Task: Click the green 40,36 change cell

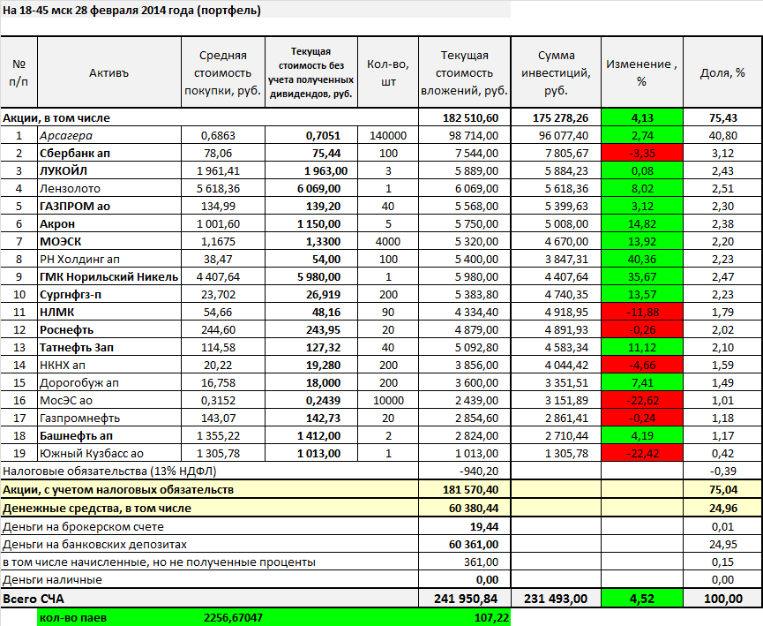Action: (641, 260)
